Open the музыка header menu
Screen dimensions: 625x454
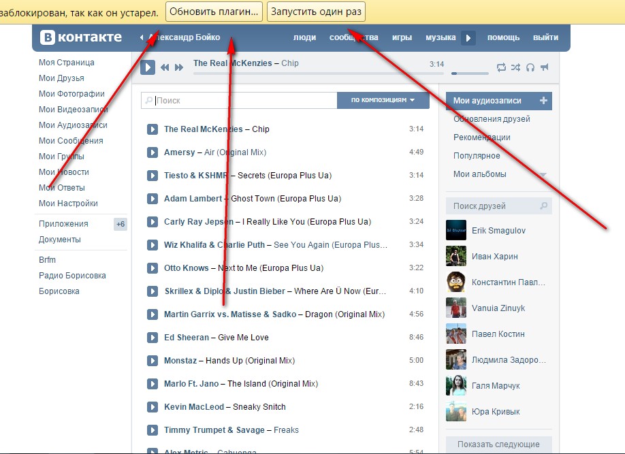coord(440,37)
